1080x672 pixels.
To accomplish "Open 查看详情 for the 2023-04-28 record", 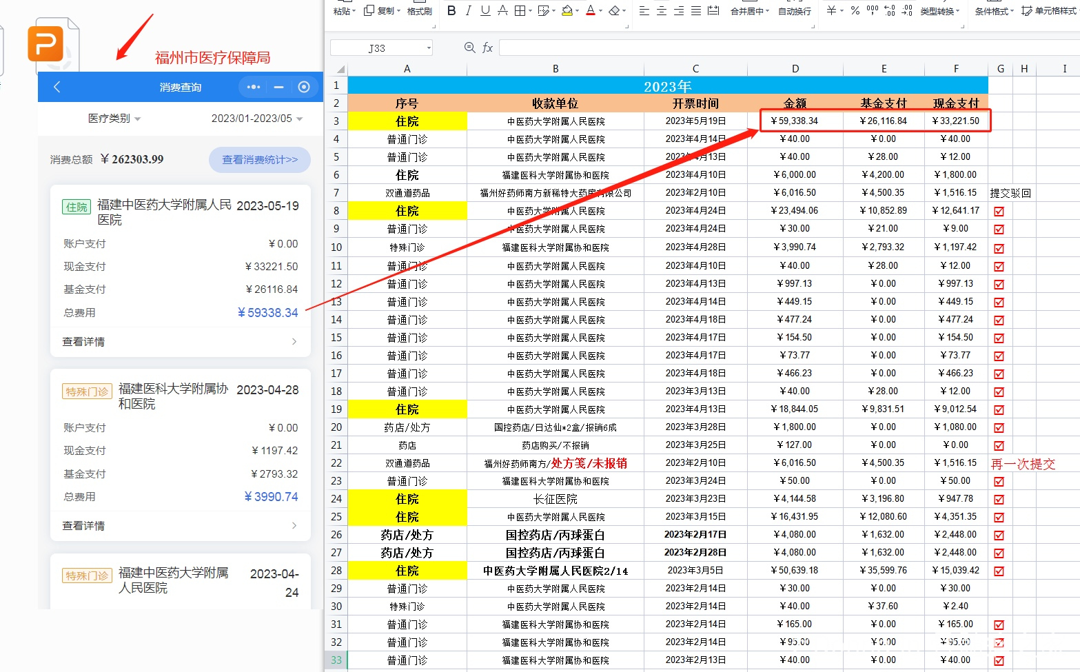I will pos(180,525).
